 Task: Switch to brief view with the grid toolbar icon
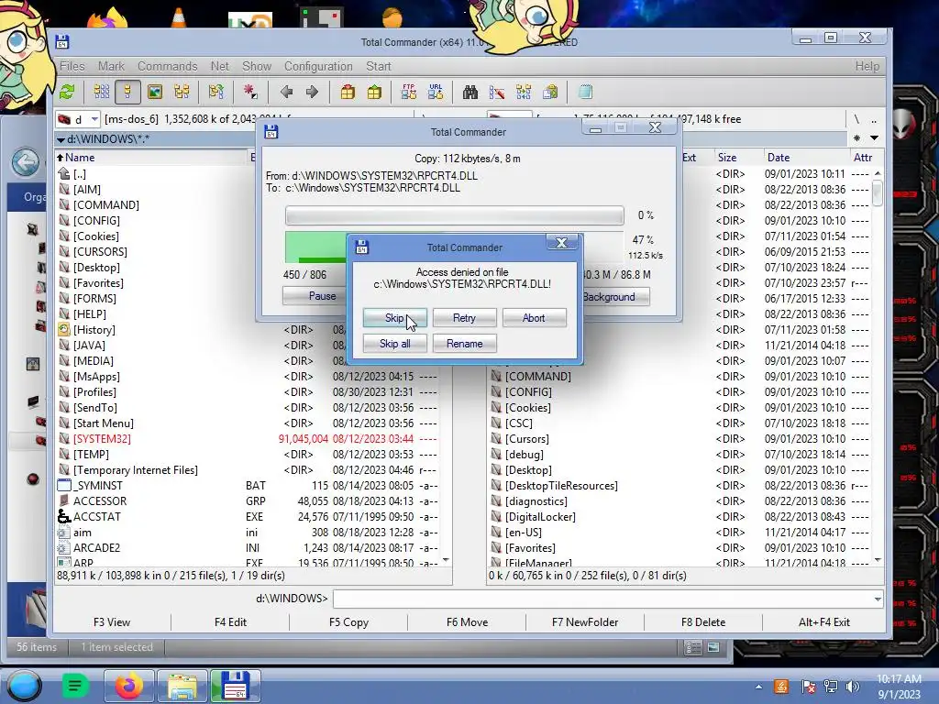[101, 92]
